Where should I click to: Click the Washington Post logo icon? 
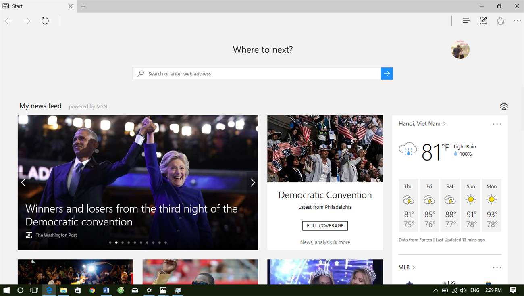tap(29, 235)
